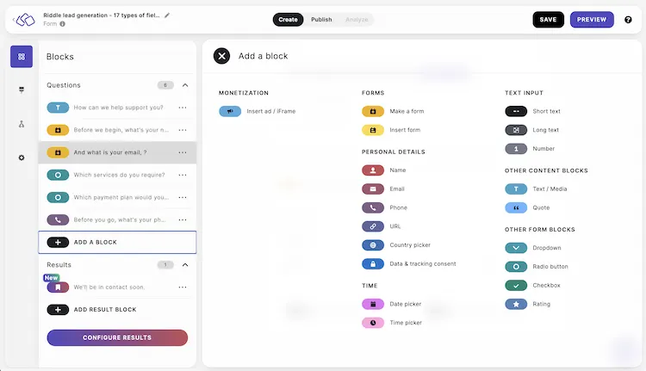Add the URL block
The image size is (646, 371).
click(382, 226)
